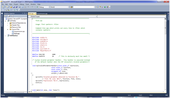This screenshot has height=98, width=170.
Task: Click the Find in Files icon
Action: tap(71, 7)
